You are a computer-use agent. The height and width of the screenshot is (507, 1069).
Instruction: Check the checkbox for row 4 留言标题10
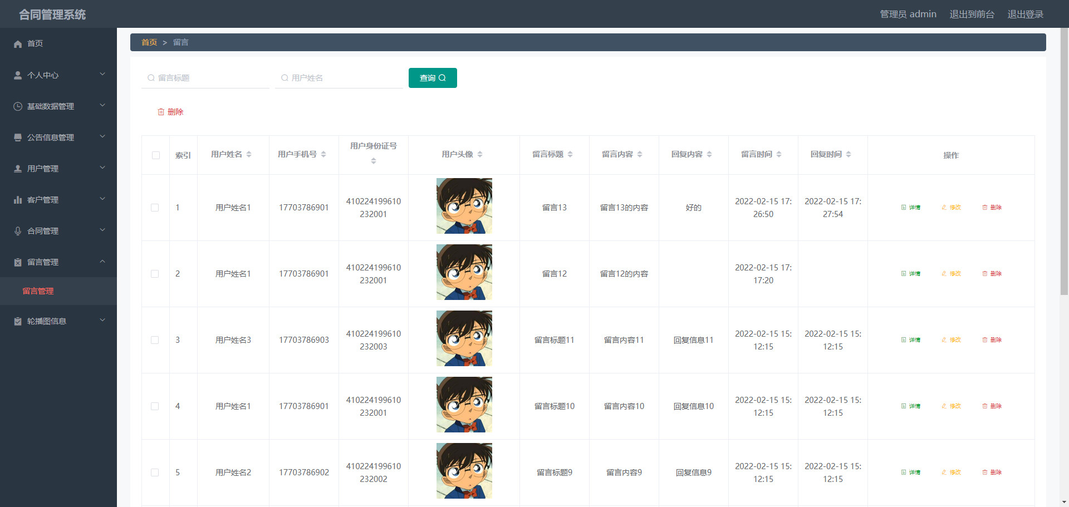(x=155, y=406)
